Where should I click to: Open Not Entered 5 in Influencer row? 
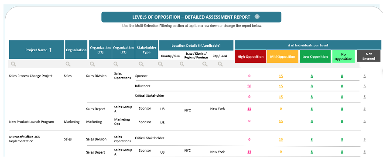click(364, 86)
